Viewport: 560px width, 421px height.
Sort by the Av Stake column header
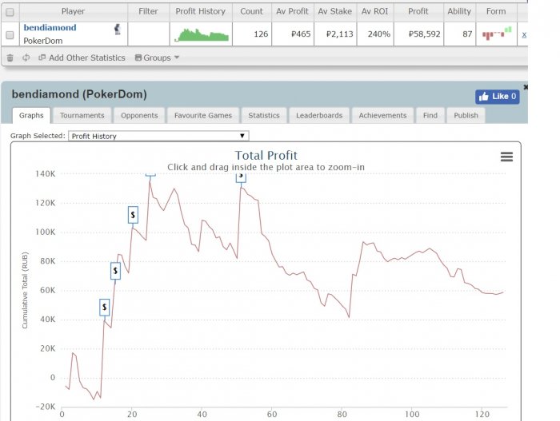335,11
